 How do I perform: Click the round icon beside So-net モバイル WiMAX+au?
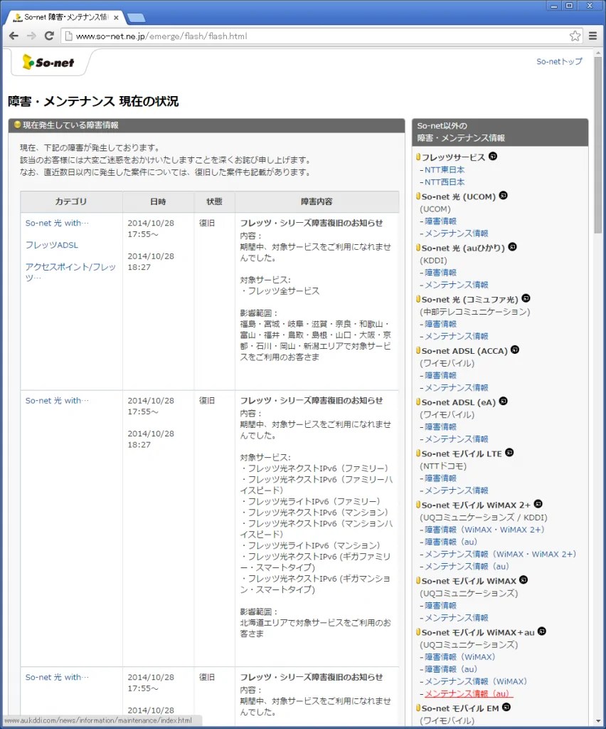[542, 631]
